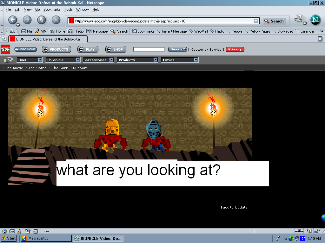
Task: Open My Netscape in the personal toolbar
Action: click(97, 31)
